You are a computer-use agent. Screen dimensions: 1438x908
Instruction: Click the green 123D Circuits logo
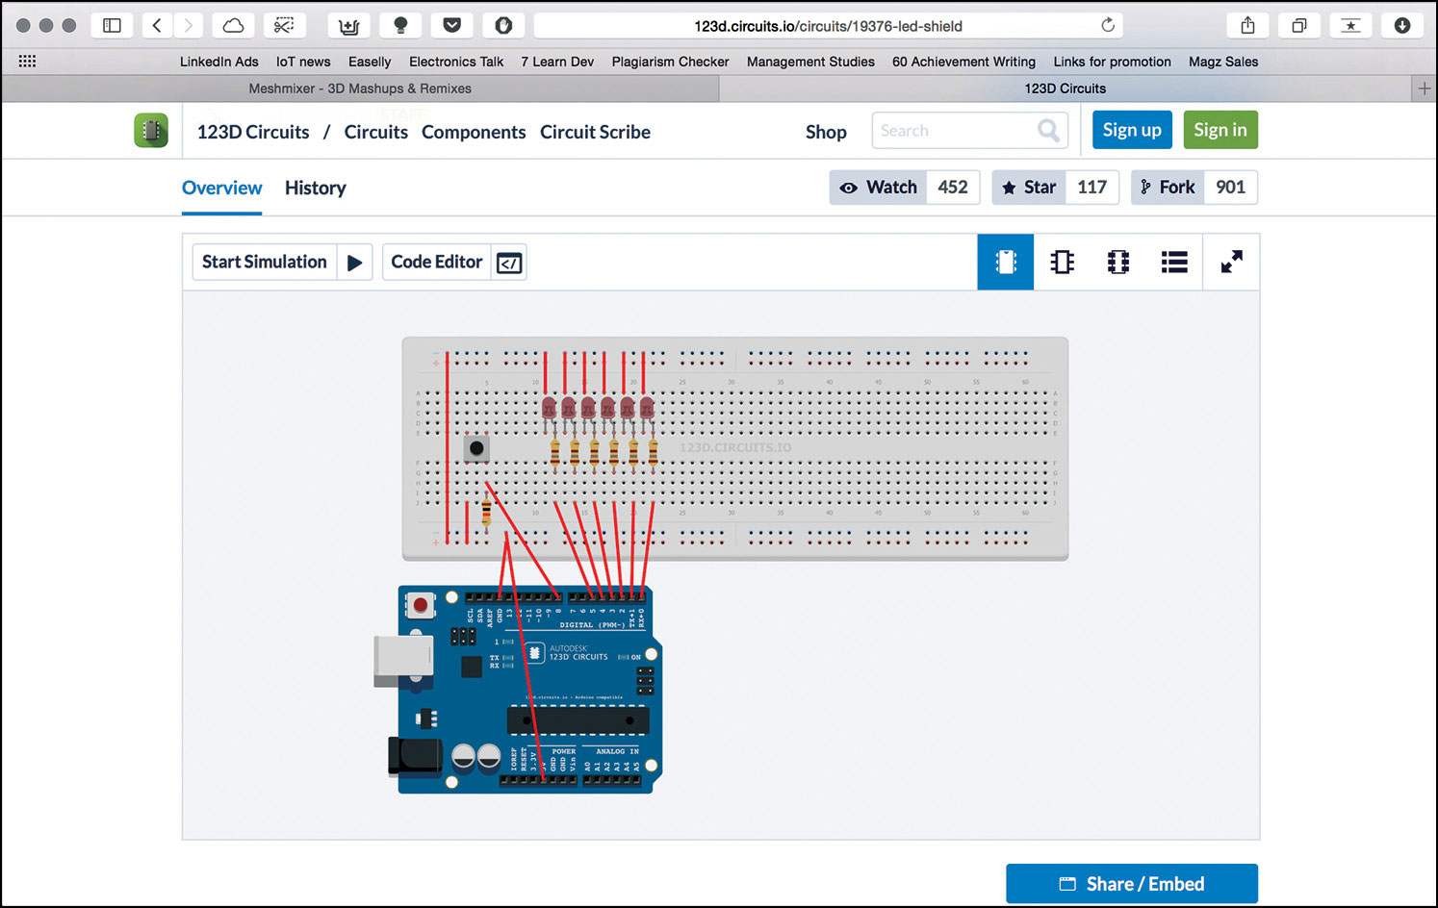pyautogui.click(x=151, y=131)
